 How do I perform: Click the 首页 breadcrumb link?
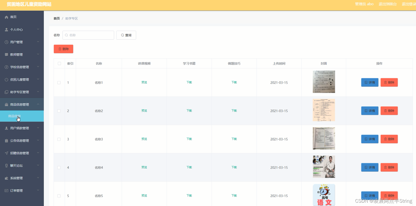point(57,18)
